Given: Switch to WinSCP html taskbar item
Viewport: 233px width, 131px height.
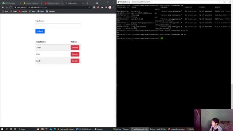Looking at the screenshot, I should tap(158, 129).
